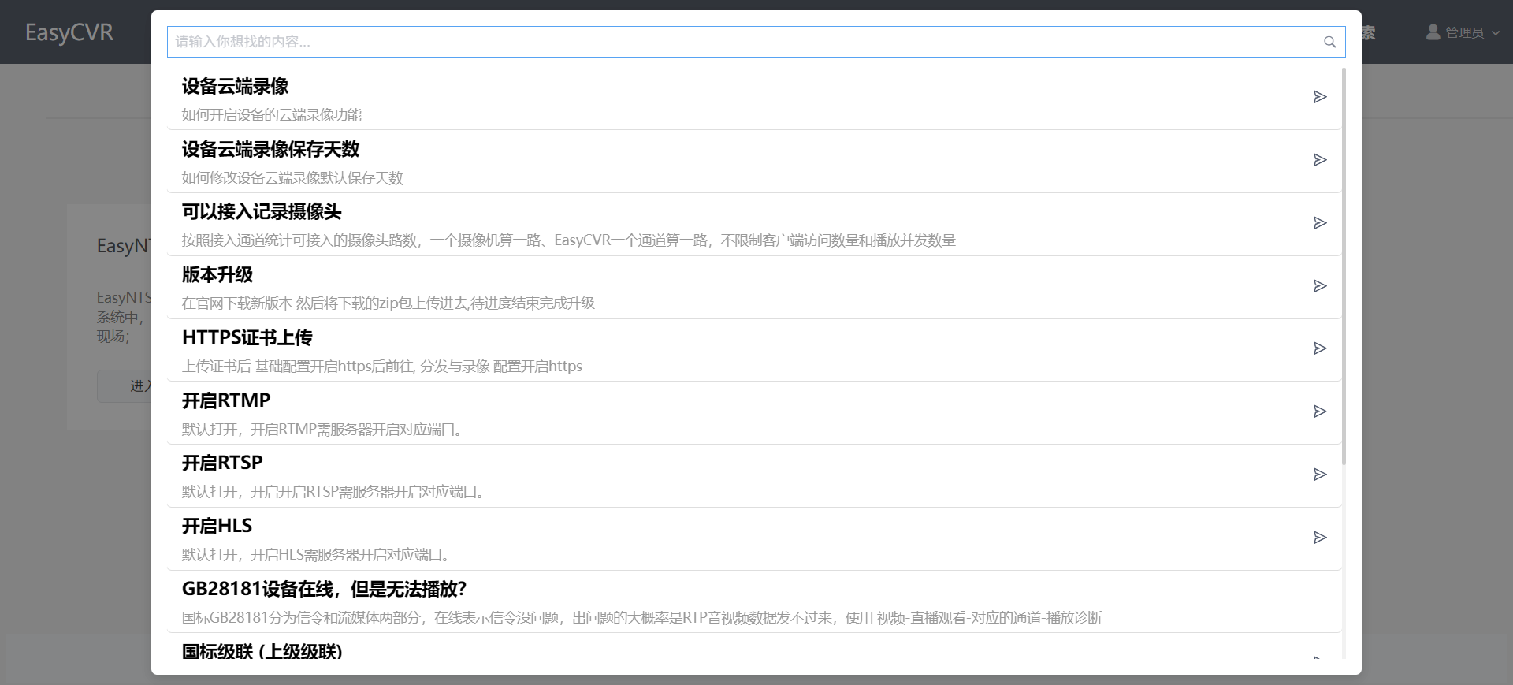Viewport: 1513px width, 685px height.
Task: Select the 开启HLS entry title
Action: (x=217, y=526)
